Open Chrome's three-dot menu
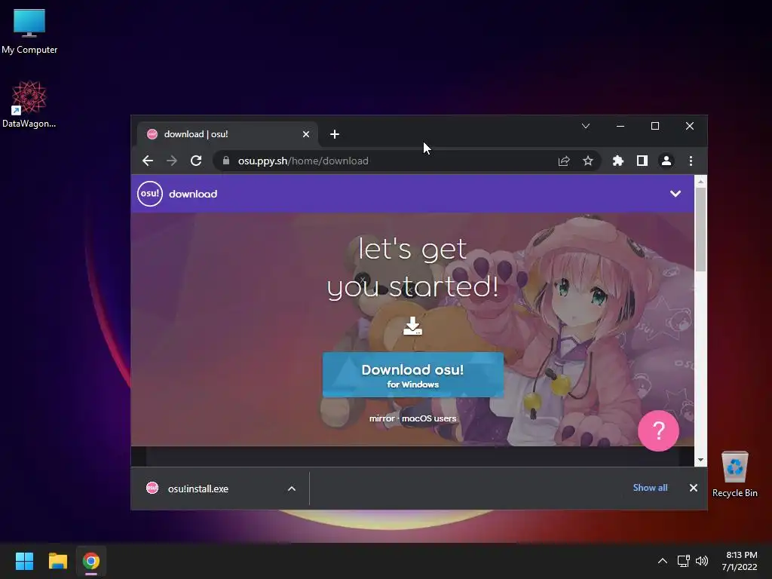Image resolution: width=772 pixels, height=579 pixels. tap(691, 161)
